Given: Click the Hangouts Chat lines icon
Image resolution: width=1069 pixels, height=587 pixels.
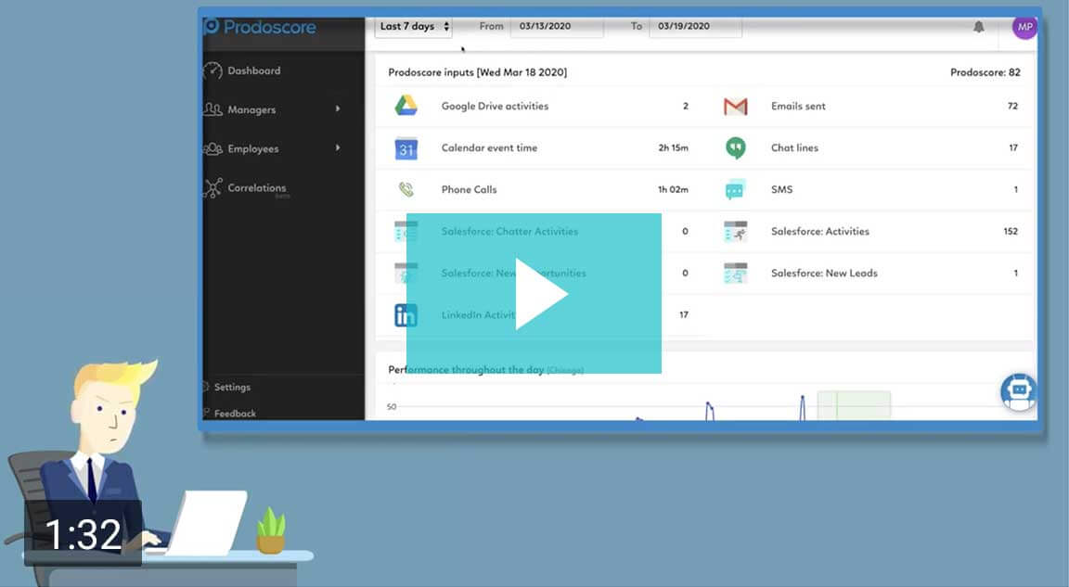Looking at the screenshot, I should point(736,147).
